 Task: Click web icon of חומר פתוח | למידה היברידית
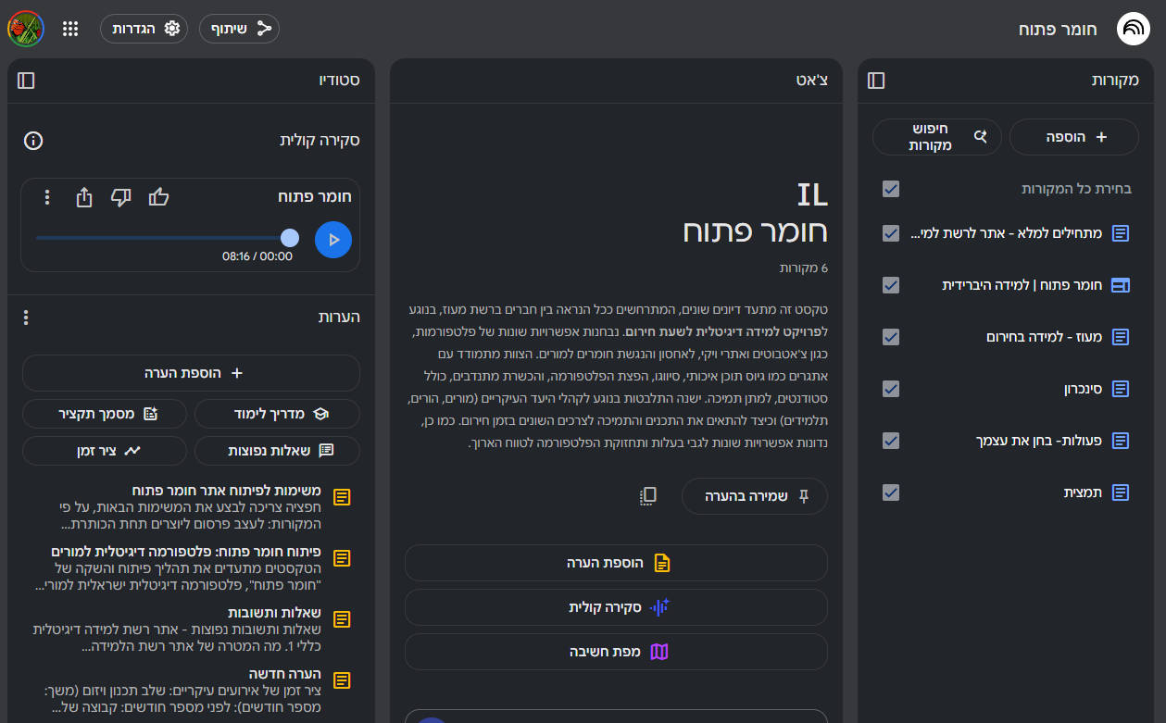(1121, 285)
